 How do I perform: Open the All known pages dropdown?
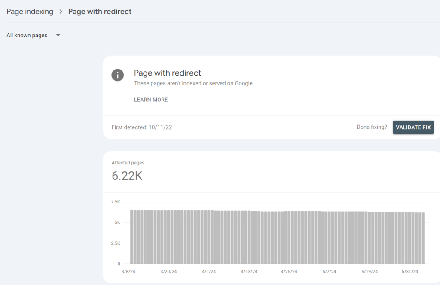click(34, 35)
